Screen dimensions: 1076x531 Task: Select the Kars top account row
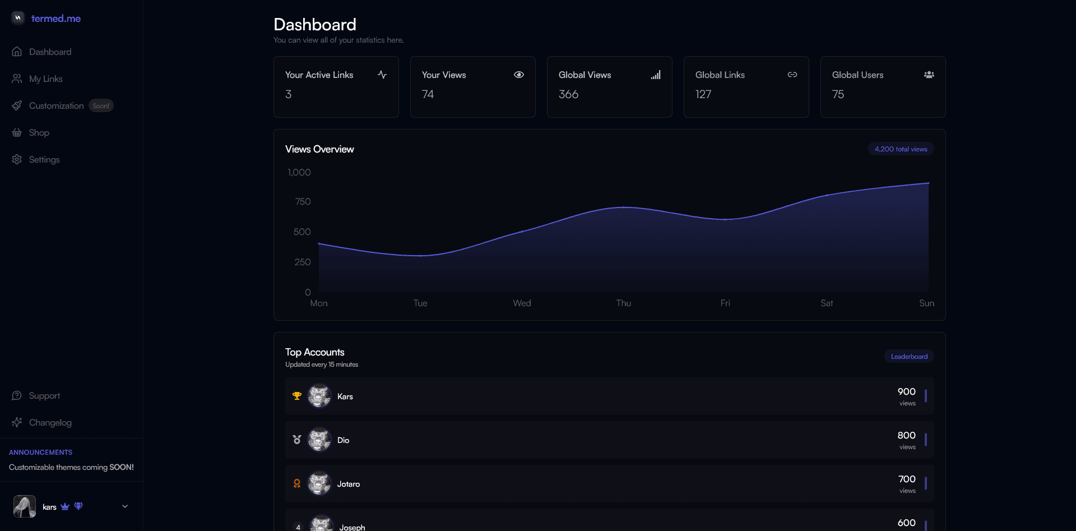click(609, 396)
